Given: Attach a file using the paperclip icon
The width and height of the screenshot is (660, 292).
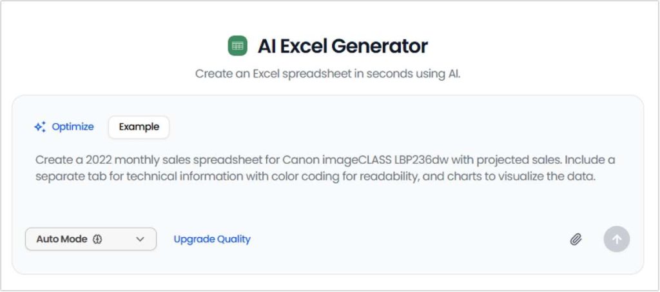Looking at the screenshot, I should 576,239.
